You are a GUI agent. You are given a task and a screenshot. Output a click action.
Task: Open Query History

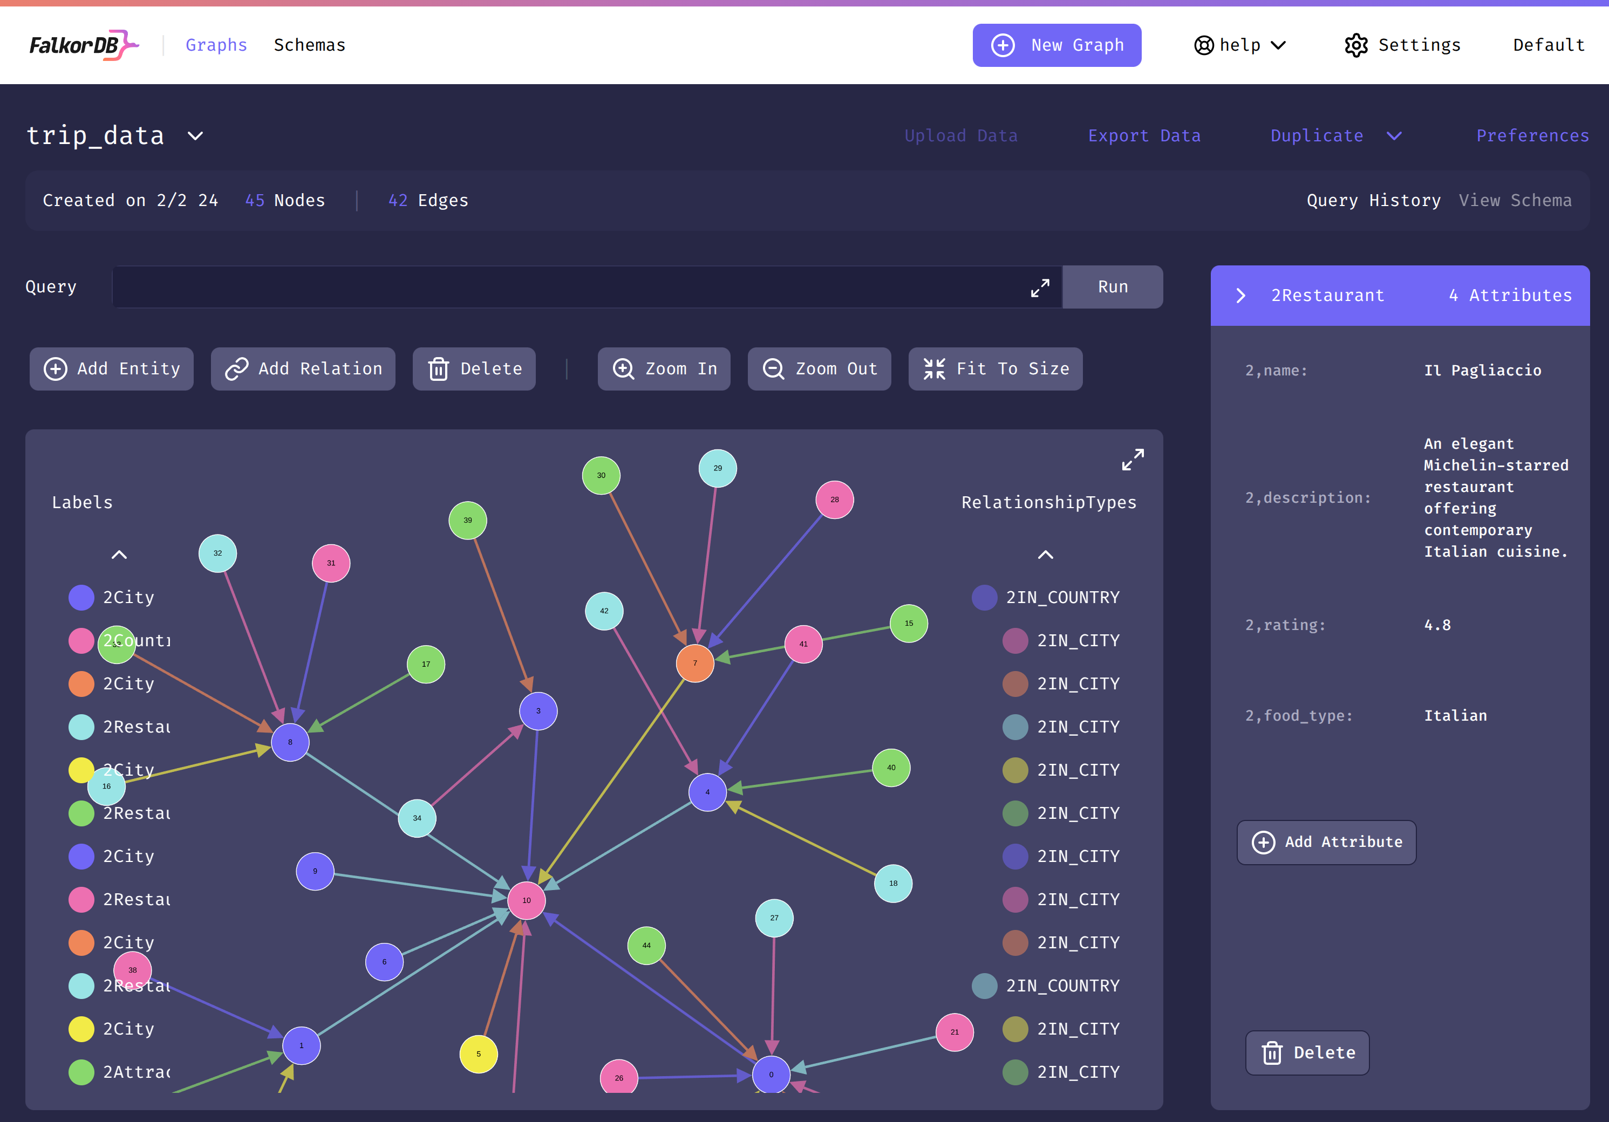(1373, 200)
